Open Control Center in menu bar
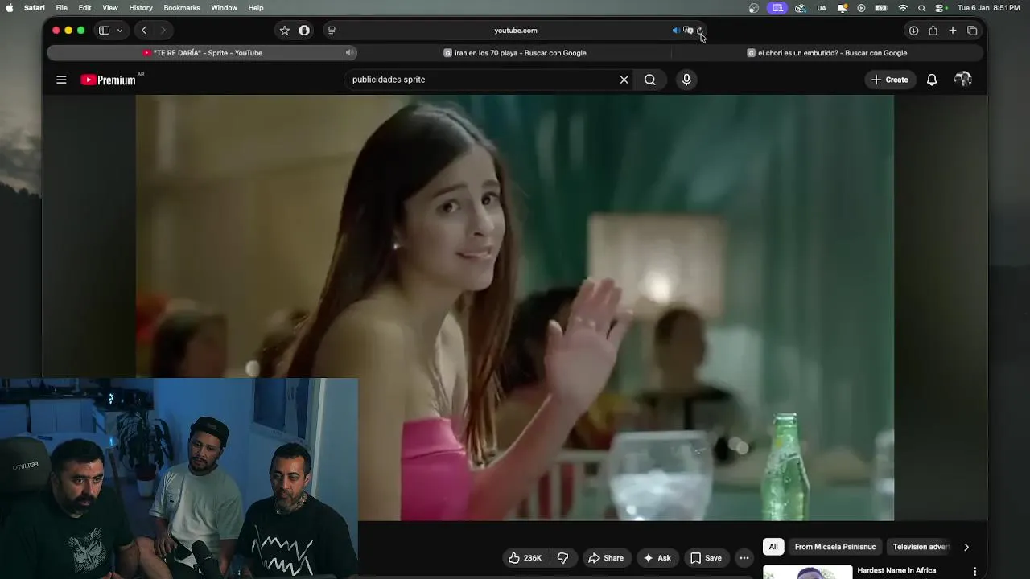 tap(939, 8)
